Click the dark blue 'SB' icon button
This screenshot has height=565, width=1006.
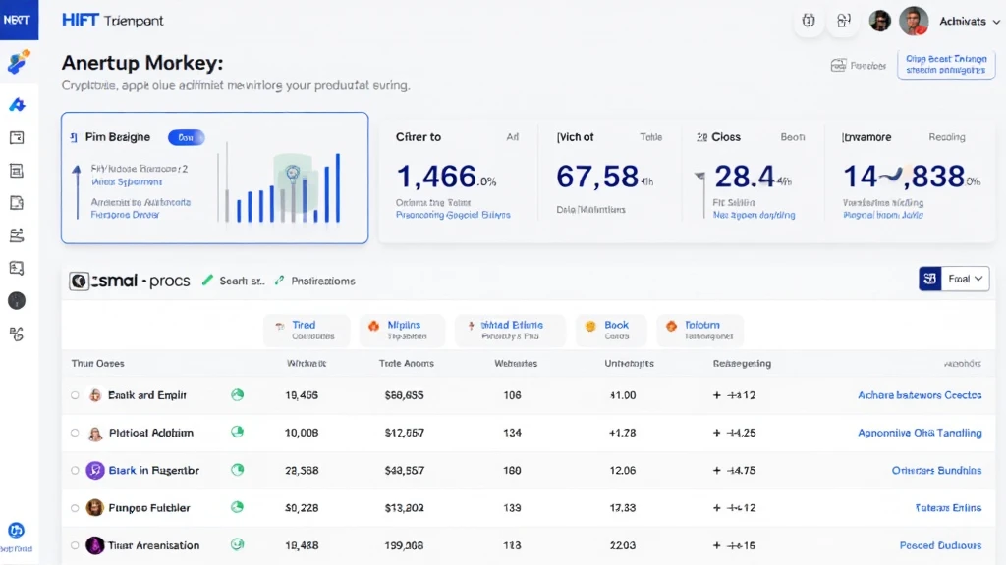coord(929,279)
